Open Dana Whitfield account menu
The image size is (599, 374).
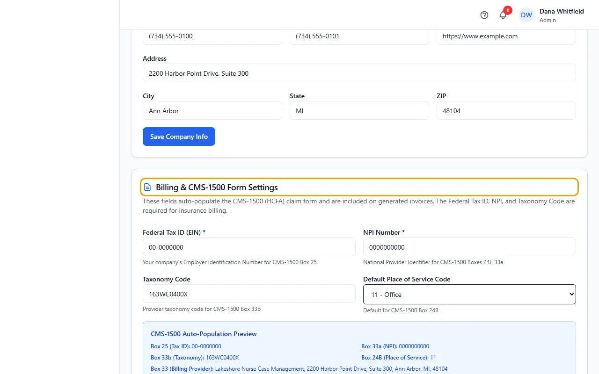[x=552, y=15]
